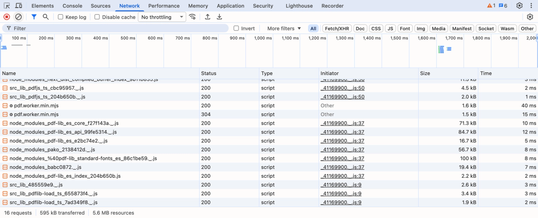The image size is (538, 218).
Task: Filter requests by Wasm type
Action: [x=508, y=28]
